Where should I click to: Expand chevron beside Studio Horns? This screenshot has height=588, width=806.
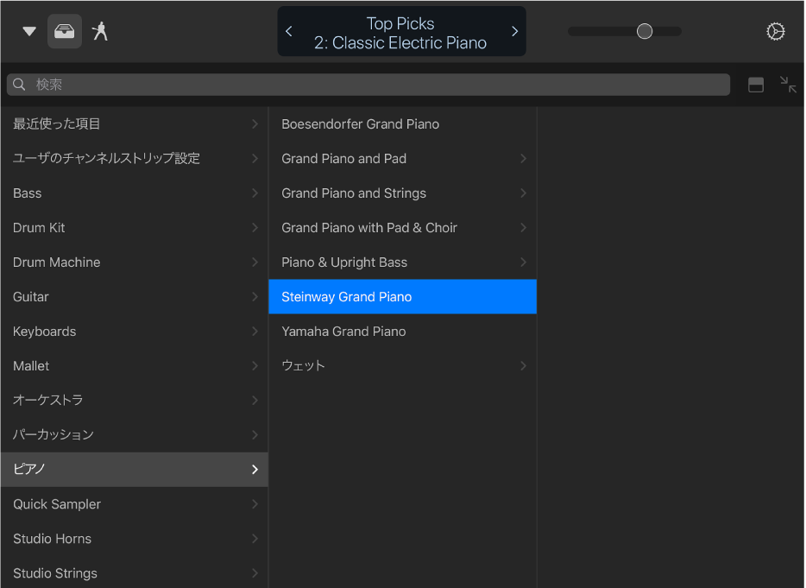point(255,539)
